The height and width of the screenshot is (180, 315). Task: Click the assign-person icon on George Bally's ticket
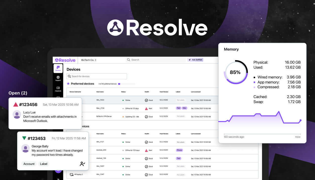(x=82, y=163)
